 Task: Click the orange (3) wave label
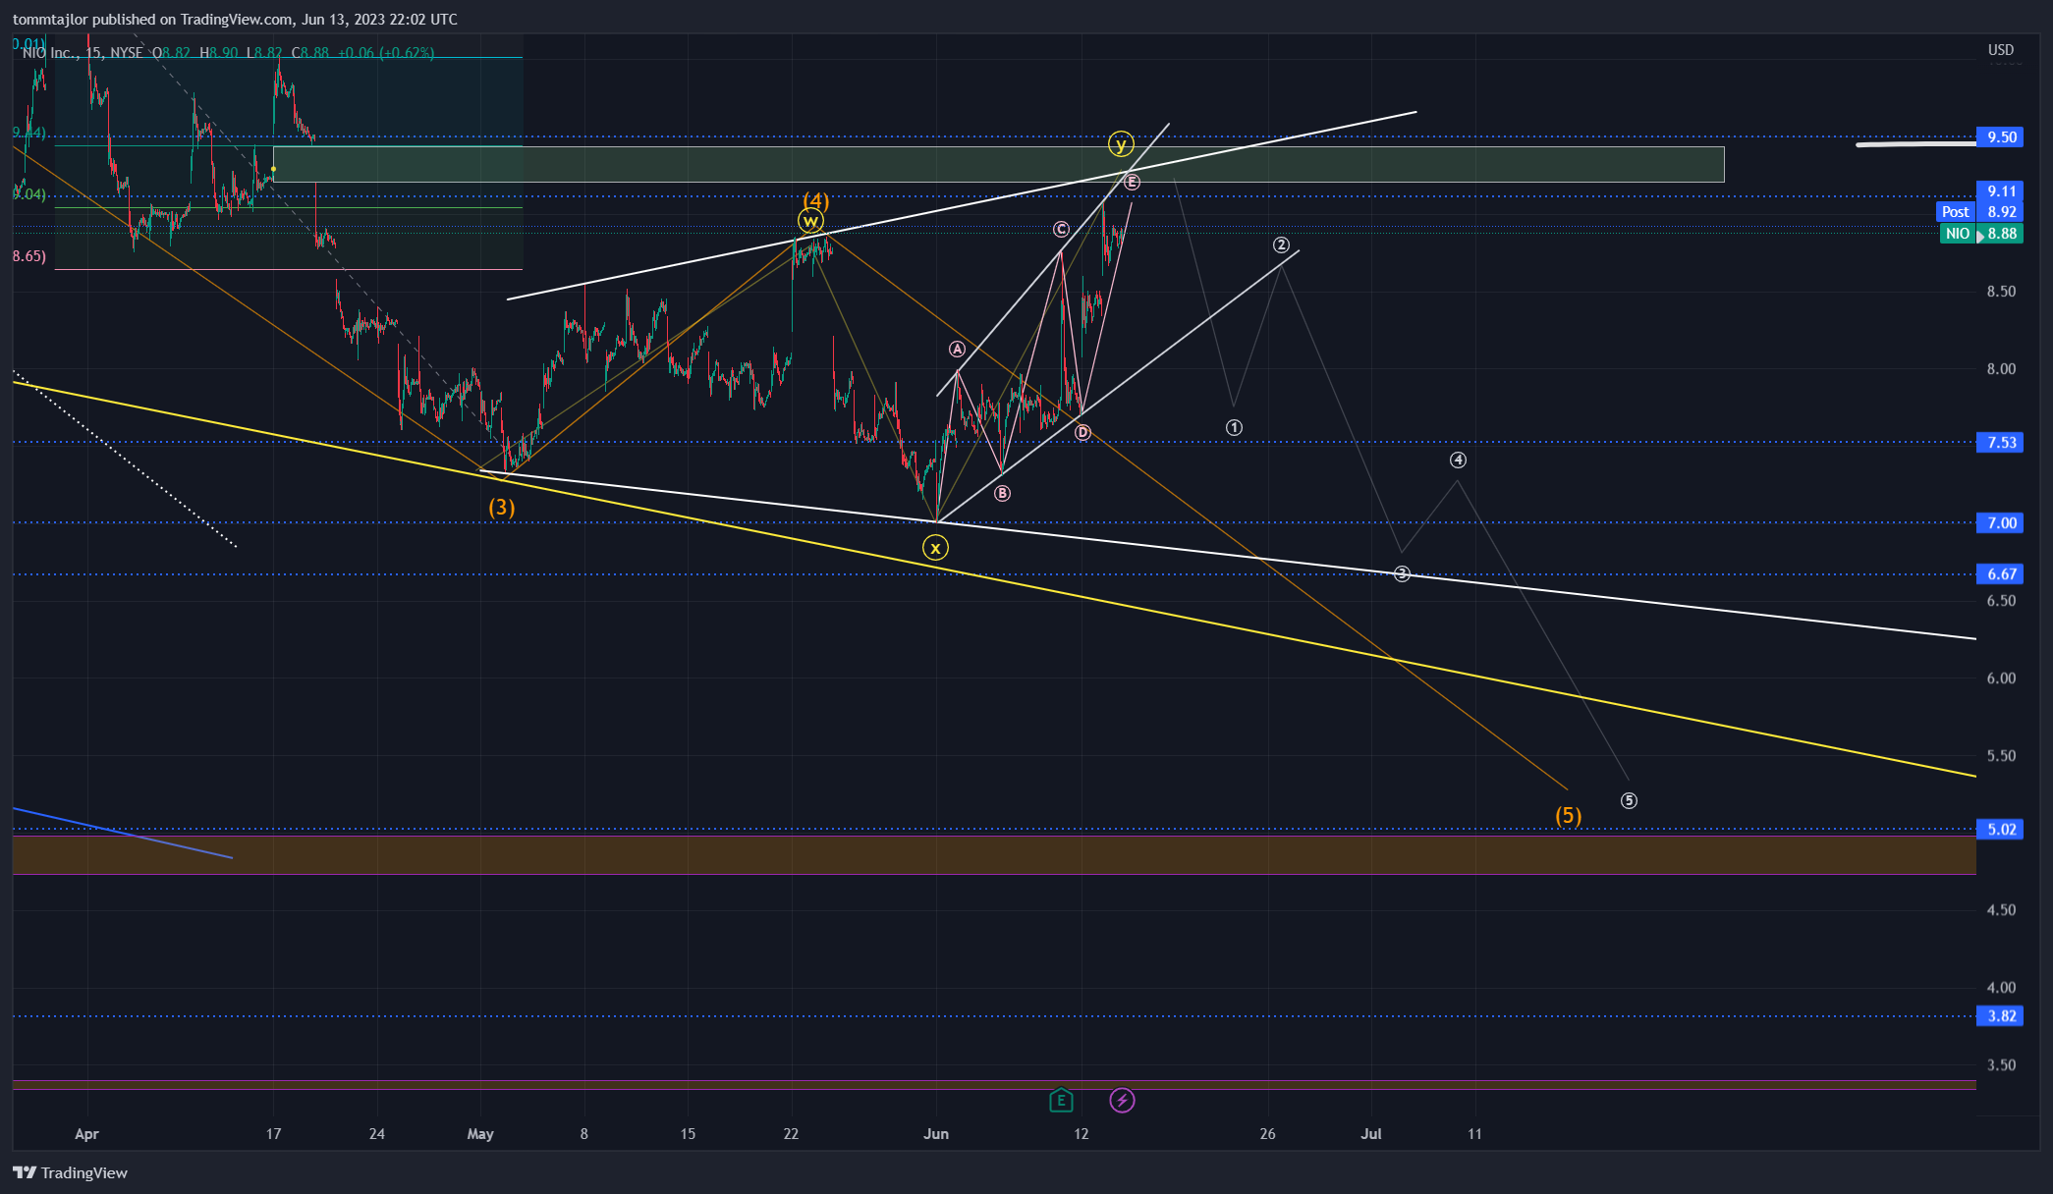pyautogui.click(x=502, y=508)
